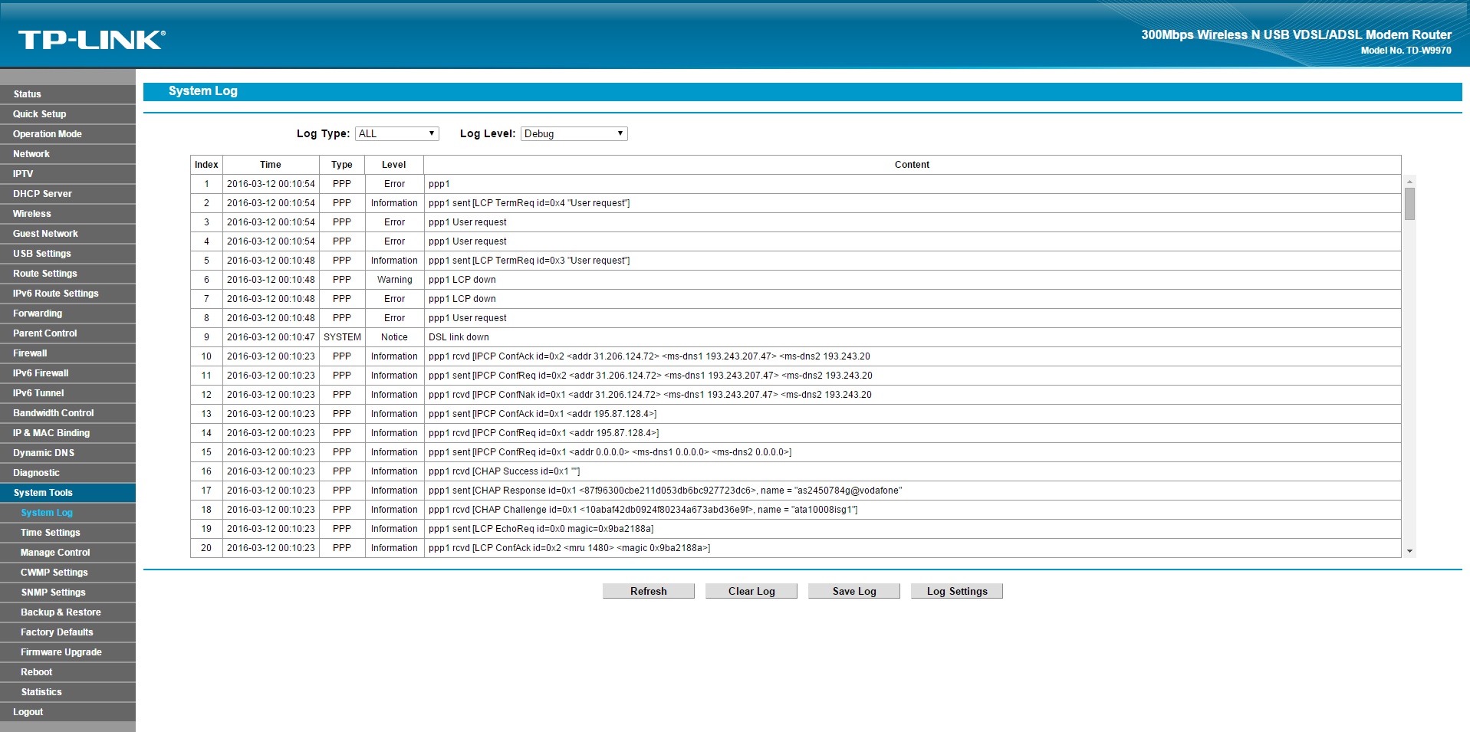
Task: Go to IPv6 Tunnel page
Action: (x=67, y=393)
